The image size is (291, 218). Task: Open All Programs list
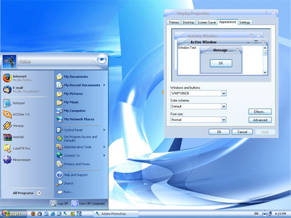[27, 193]
